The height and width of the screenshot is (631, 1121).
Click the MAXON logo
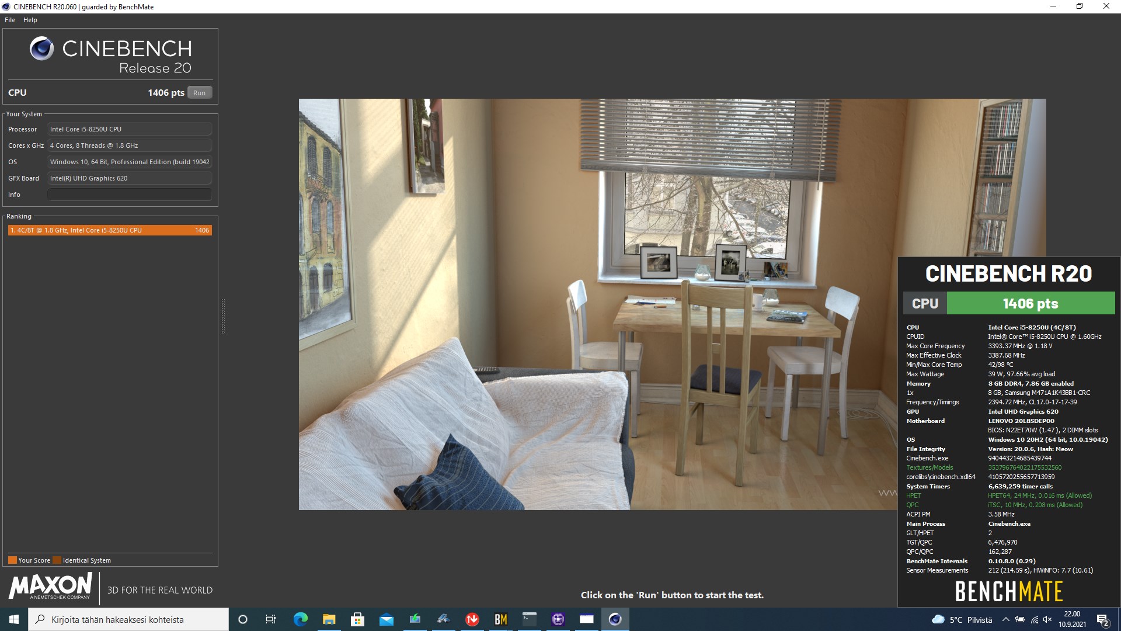tap(50, 586)
